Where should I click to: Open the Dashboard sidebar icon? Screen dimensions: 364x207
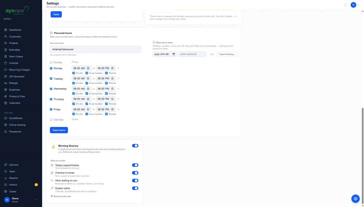(x=6, y=30)
